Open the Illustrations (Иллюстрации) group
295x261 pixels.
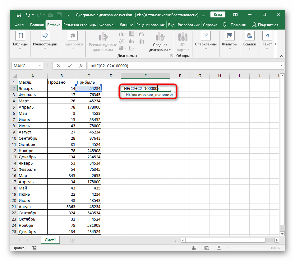45,41
